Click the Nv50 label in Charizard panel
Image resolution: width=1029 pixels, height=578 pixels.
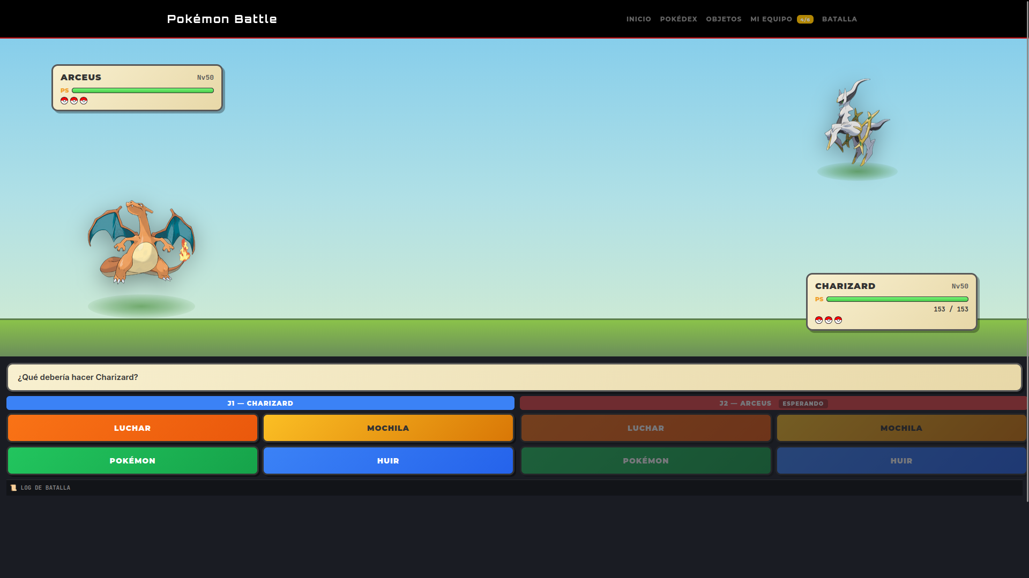tap(960, 286)
